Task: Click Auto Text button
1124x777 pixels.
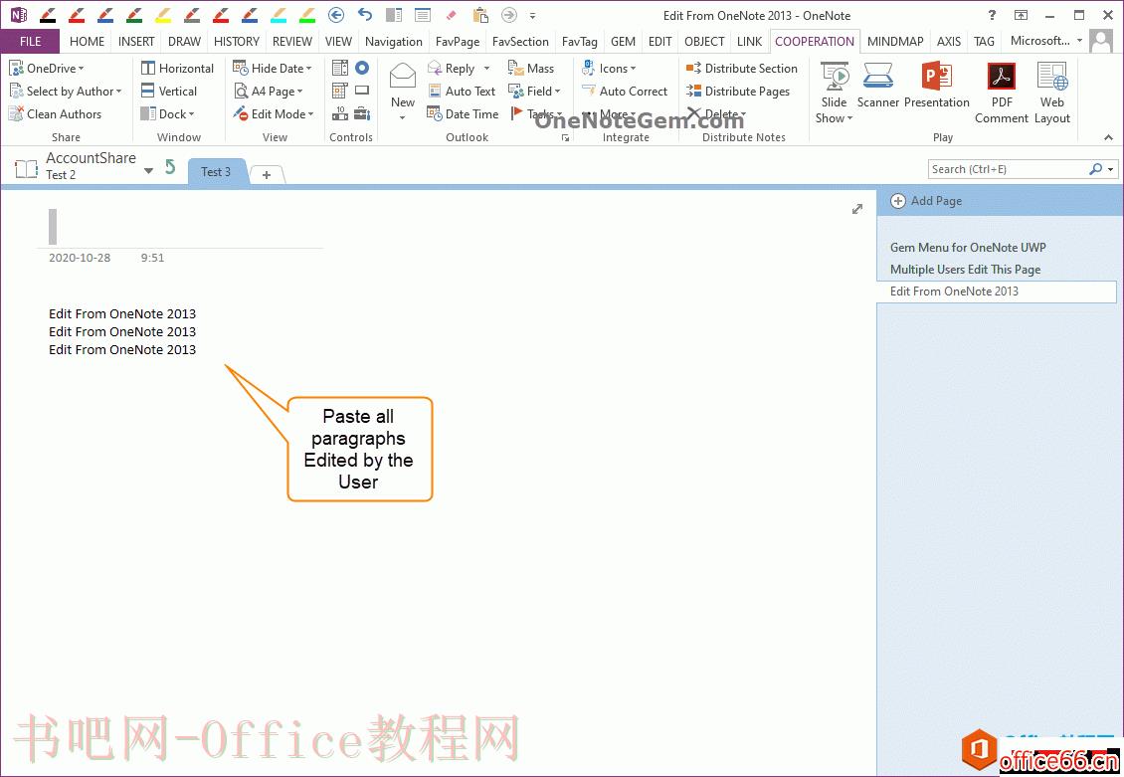Action: pyautogui.click(x=462, y=92)
